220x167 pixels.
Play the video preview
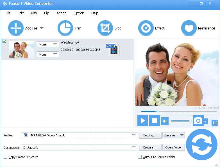point(143,121)
